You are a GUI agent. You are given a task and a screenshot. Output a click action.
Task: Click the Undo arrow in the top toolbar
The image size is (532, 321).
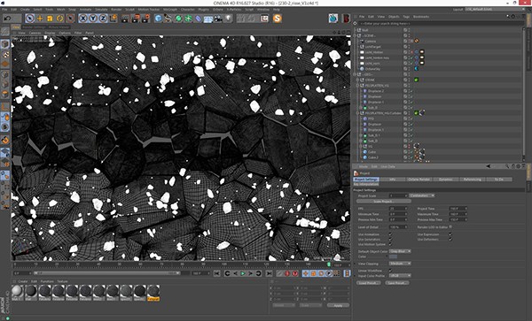click(x=7, y=19)
